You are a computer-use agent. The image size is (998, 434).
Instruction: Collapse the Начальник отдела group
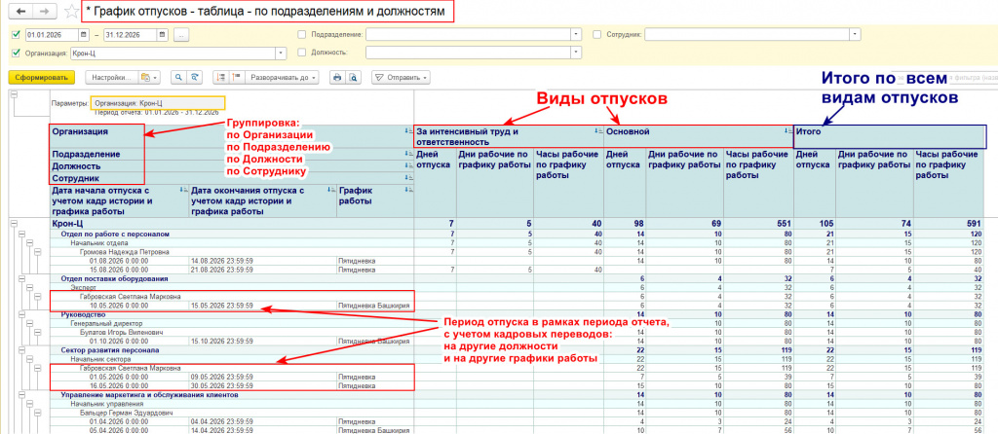[29, 242]
